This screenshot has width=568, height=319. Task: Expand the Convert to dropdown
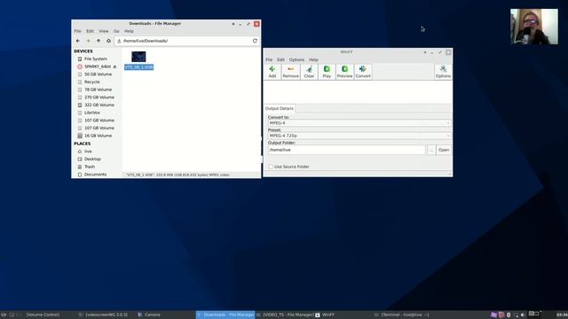(x=359, y=123)
